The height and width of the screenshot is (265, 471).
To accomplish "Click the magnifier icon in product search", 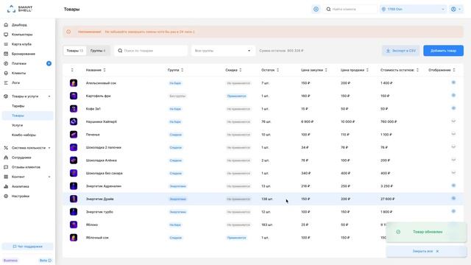I will [120, 51].
